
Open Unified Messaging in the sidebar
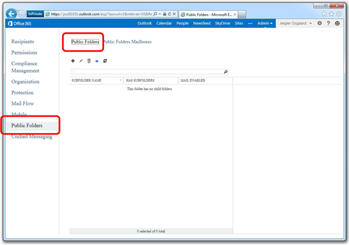click(32, 136)
